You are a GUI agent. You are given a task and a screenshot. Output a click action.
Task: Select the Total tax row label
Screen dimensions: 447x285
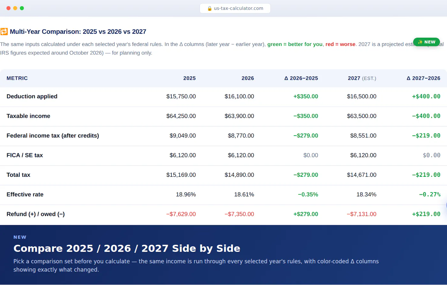coord(19,175)
